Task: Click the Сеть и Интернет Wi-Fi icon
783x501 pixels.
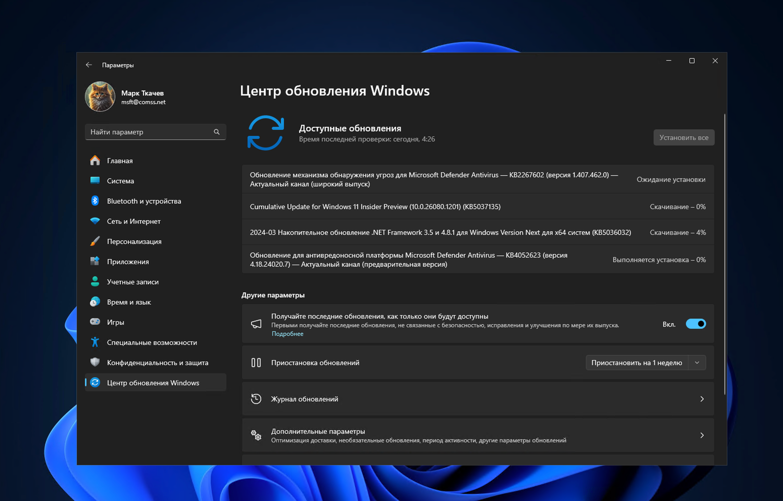Action: (95, 221)
